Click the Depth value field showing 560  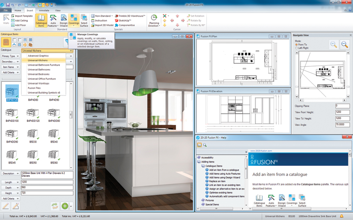(x=47, y=188)
